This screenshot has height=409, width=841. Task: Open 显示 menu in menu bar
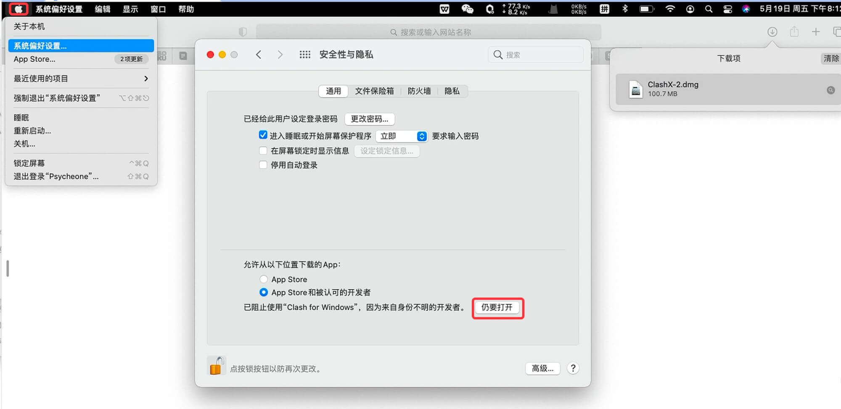click(130, 9)
